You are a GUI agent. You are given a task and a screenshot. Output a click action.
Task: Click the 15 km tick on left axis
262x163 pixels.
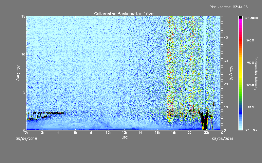coord(23,16)
